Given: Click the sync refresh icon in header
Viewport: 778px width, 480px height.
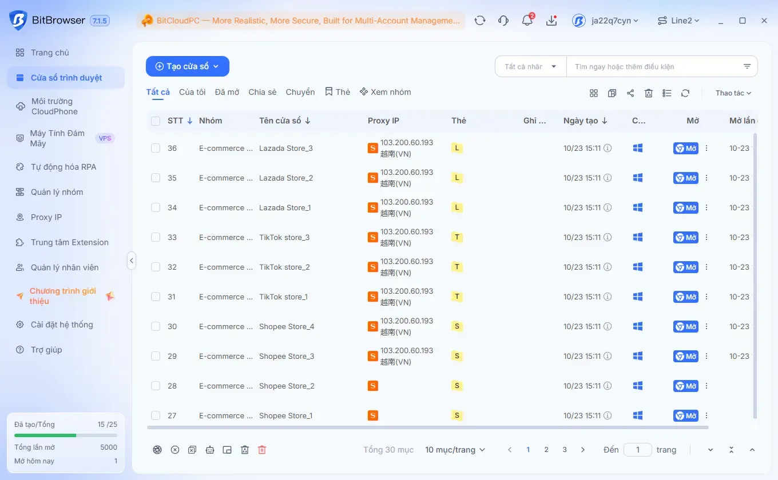Looking at the screenshot, I should click(480, 21).
